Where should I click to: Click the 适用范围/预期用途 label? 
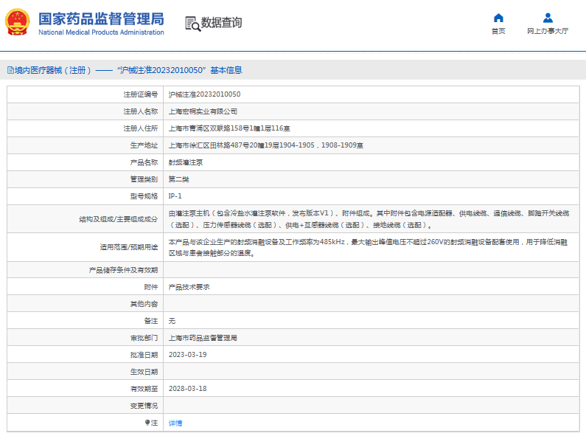coord(128,247)
